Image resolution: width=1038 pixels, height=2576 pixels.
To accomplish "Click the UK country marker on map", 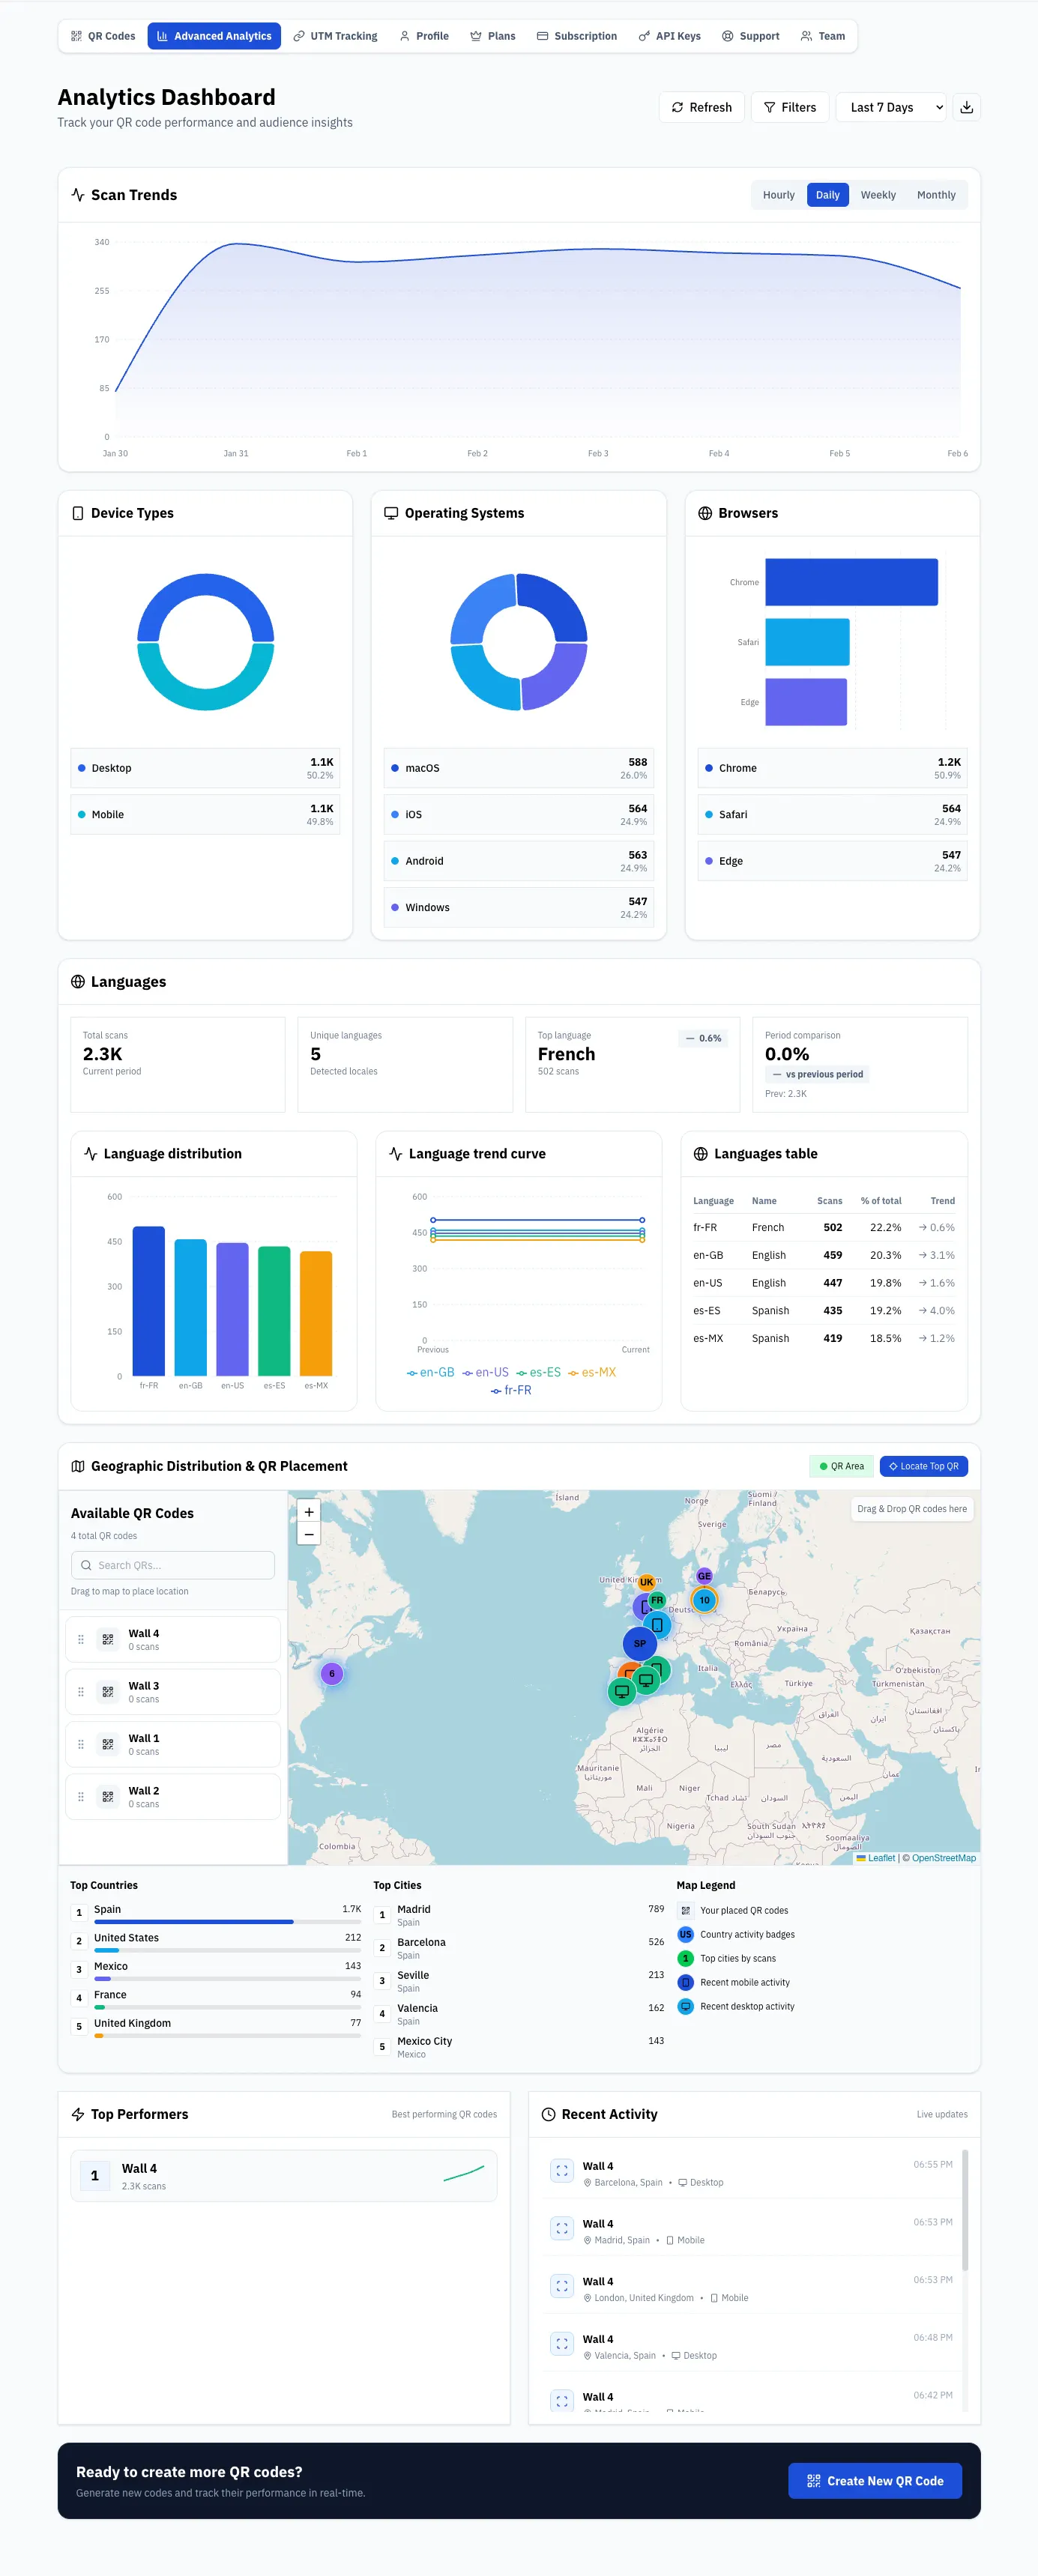I will (647, 1582).
